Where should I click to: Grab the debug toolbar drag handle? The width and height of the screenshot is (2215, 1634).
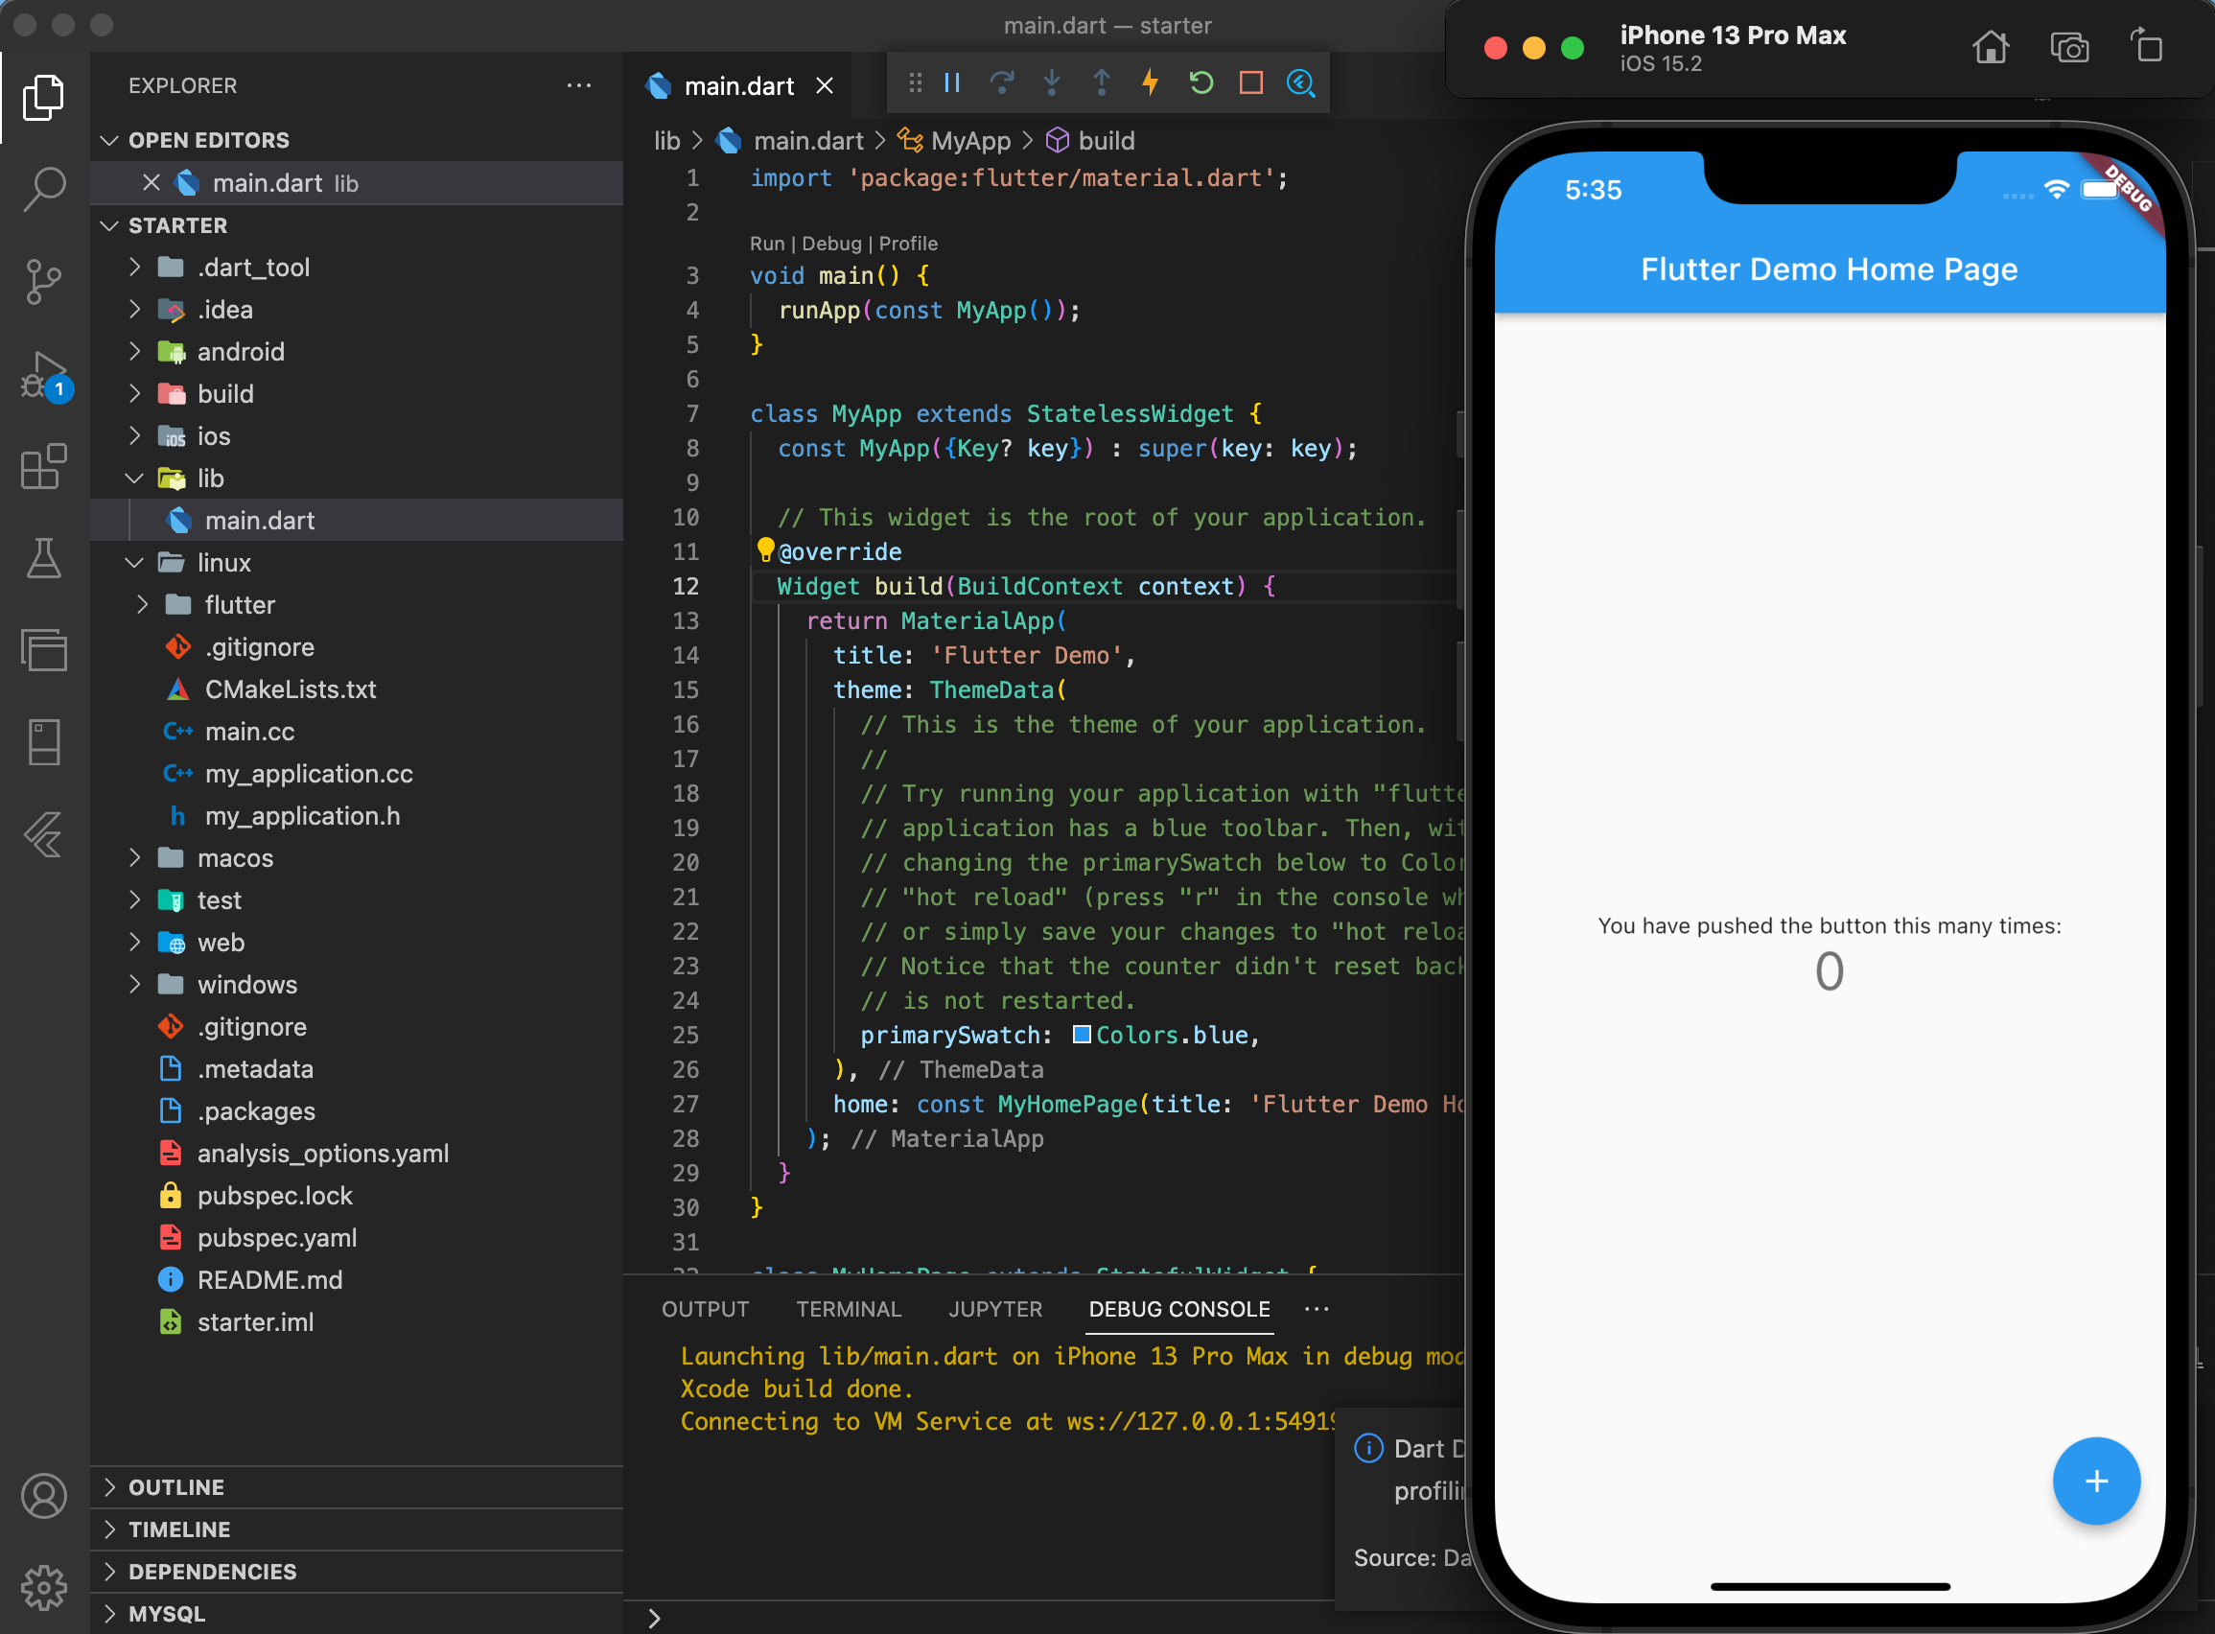(x=915, y=83)
